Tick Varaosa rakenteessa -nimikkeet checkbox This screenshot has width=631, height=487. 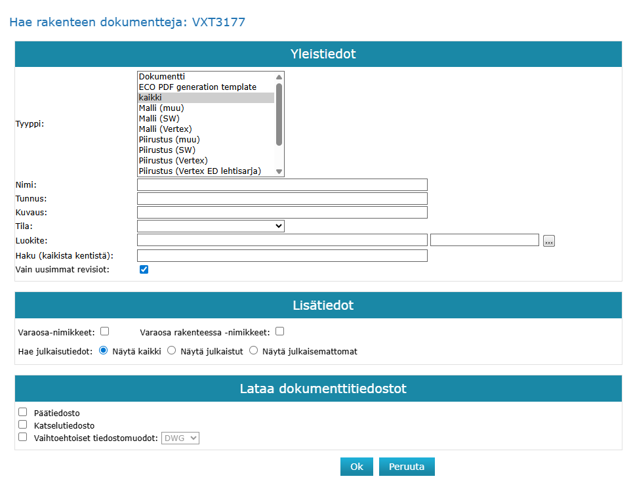[280, 331]
